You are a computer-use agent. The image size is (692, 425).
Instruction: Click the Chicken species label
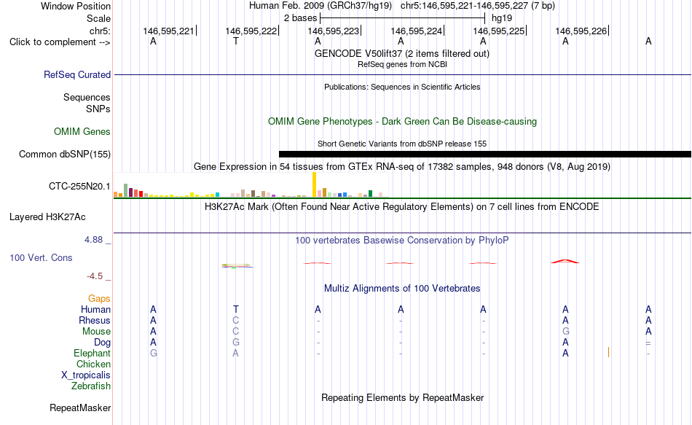pos(93,364)
